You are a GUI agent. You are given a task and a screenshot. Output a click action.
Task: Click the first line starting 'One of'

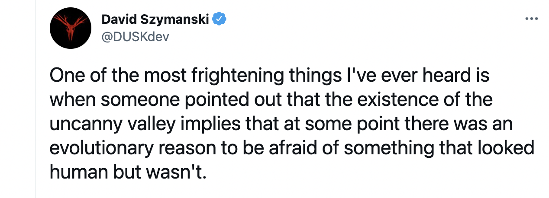(268, 76)
